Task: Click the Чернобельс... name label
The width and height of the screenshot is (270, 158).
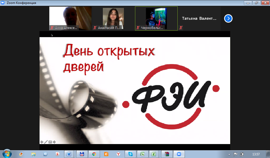Action: [152, 28]
